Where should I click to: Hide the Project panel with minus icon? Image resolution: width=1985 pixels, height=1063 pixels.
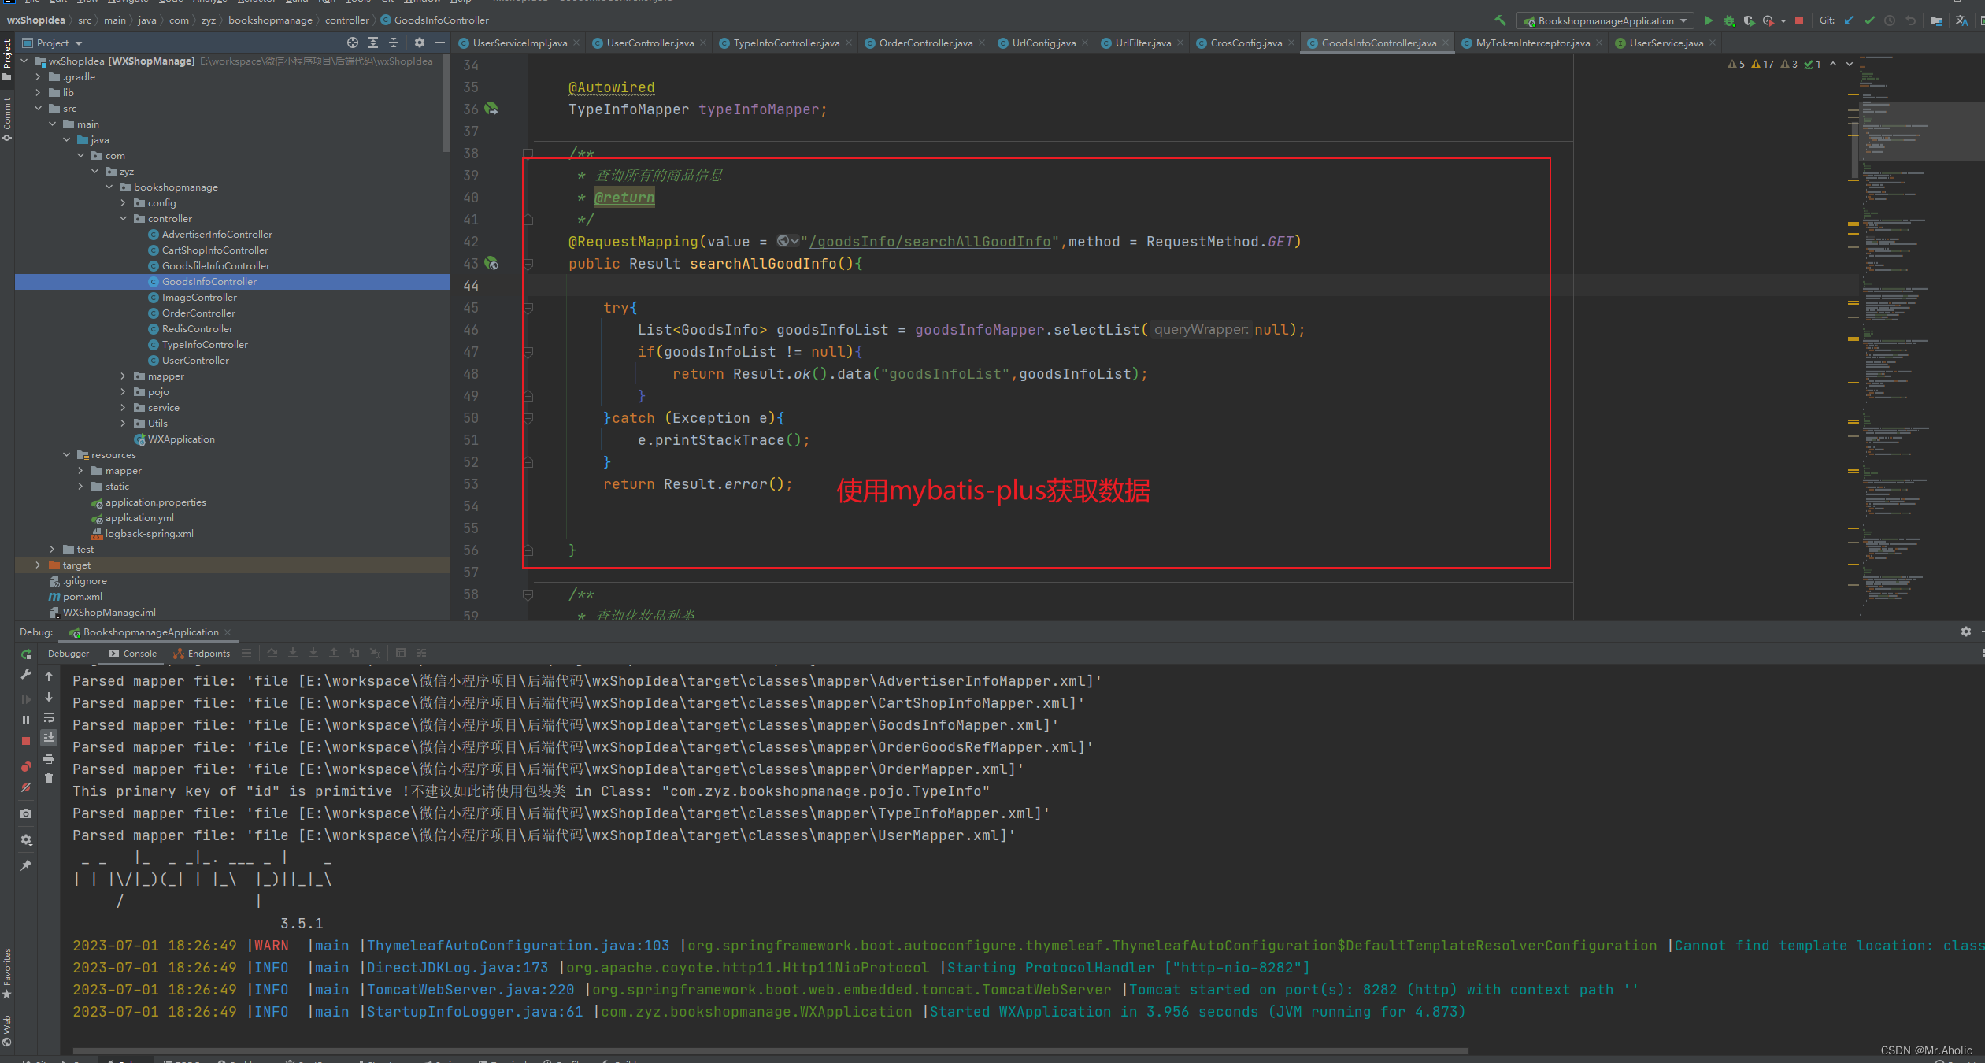[x=440, y=43]
